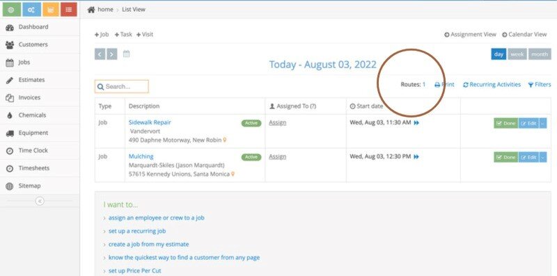Screen dimensions: 557x276
Task: Click the blue gears settings icon button
Action: (31, 10)
